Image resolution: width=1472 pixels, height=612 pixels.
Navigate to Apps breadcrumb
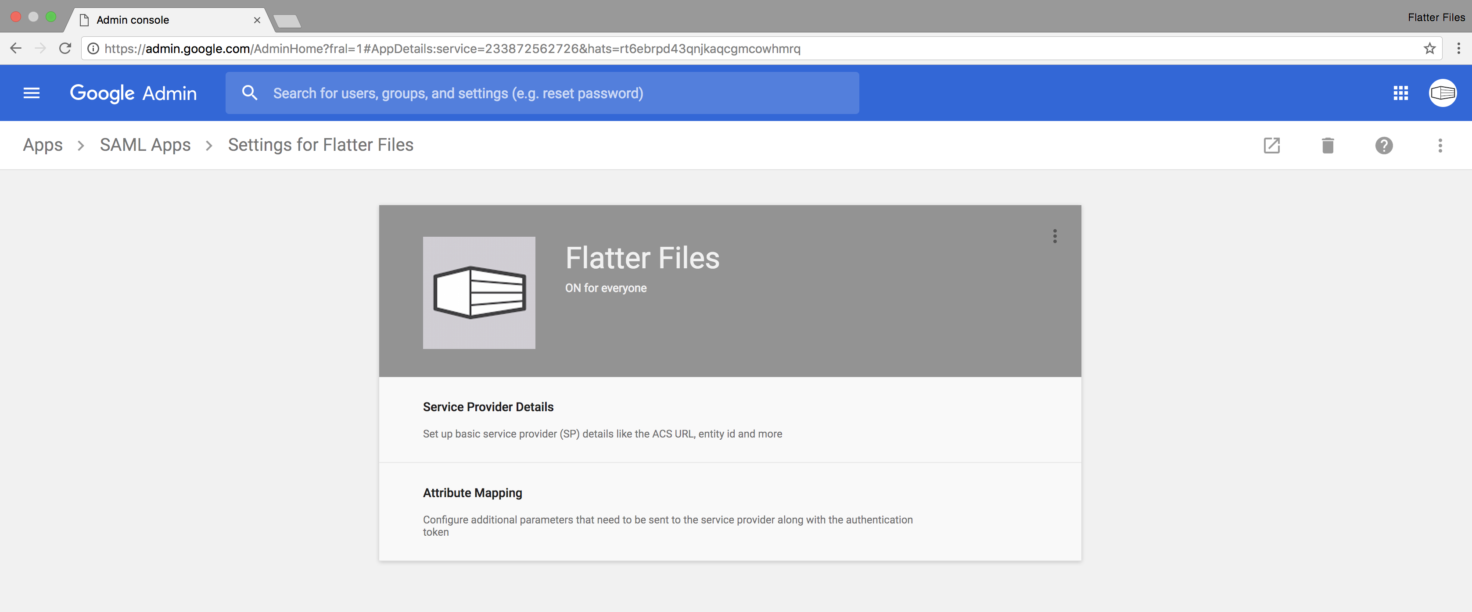[41, 144]
